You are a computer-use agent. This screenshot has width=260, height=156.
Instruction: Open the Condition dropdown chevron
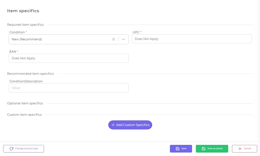click(123, 39)
